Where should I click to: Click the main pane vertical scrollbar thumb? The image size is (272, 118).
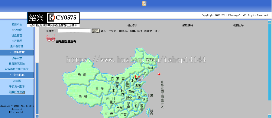[270, 62]
